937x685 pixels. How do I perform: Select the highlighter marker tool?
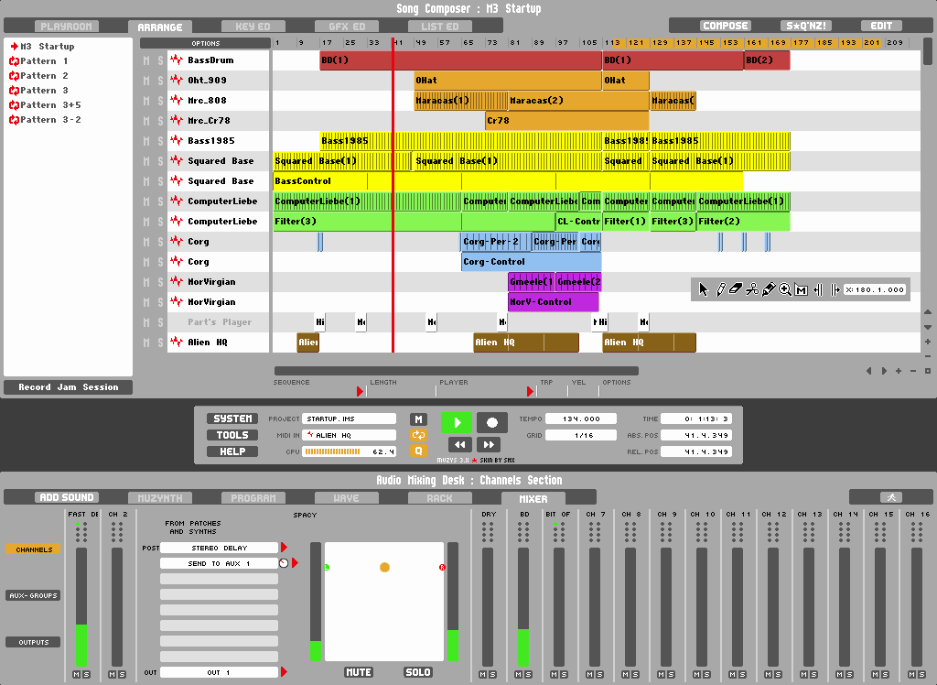(x=769, y=289)
